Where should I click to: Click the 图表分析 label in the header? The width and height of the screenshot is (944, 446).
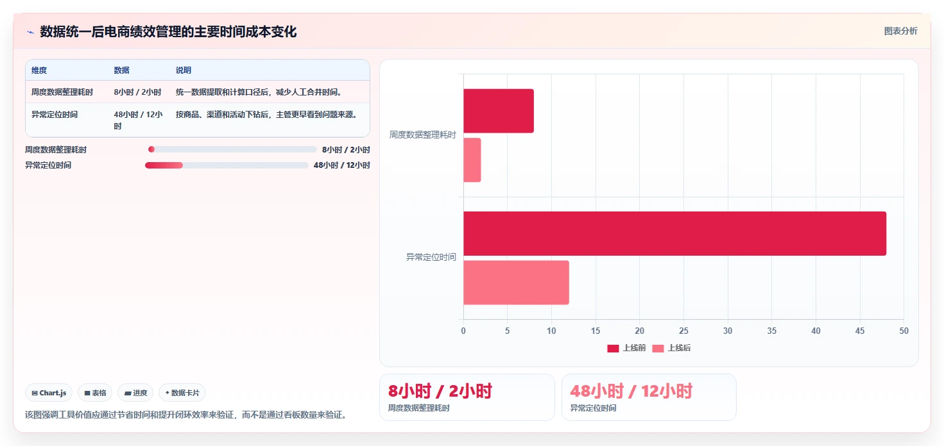pyautogui.click(x=900, y=31)
